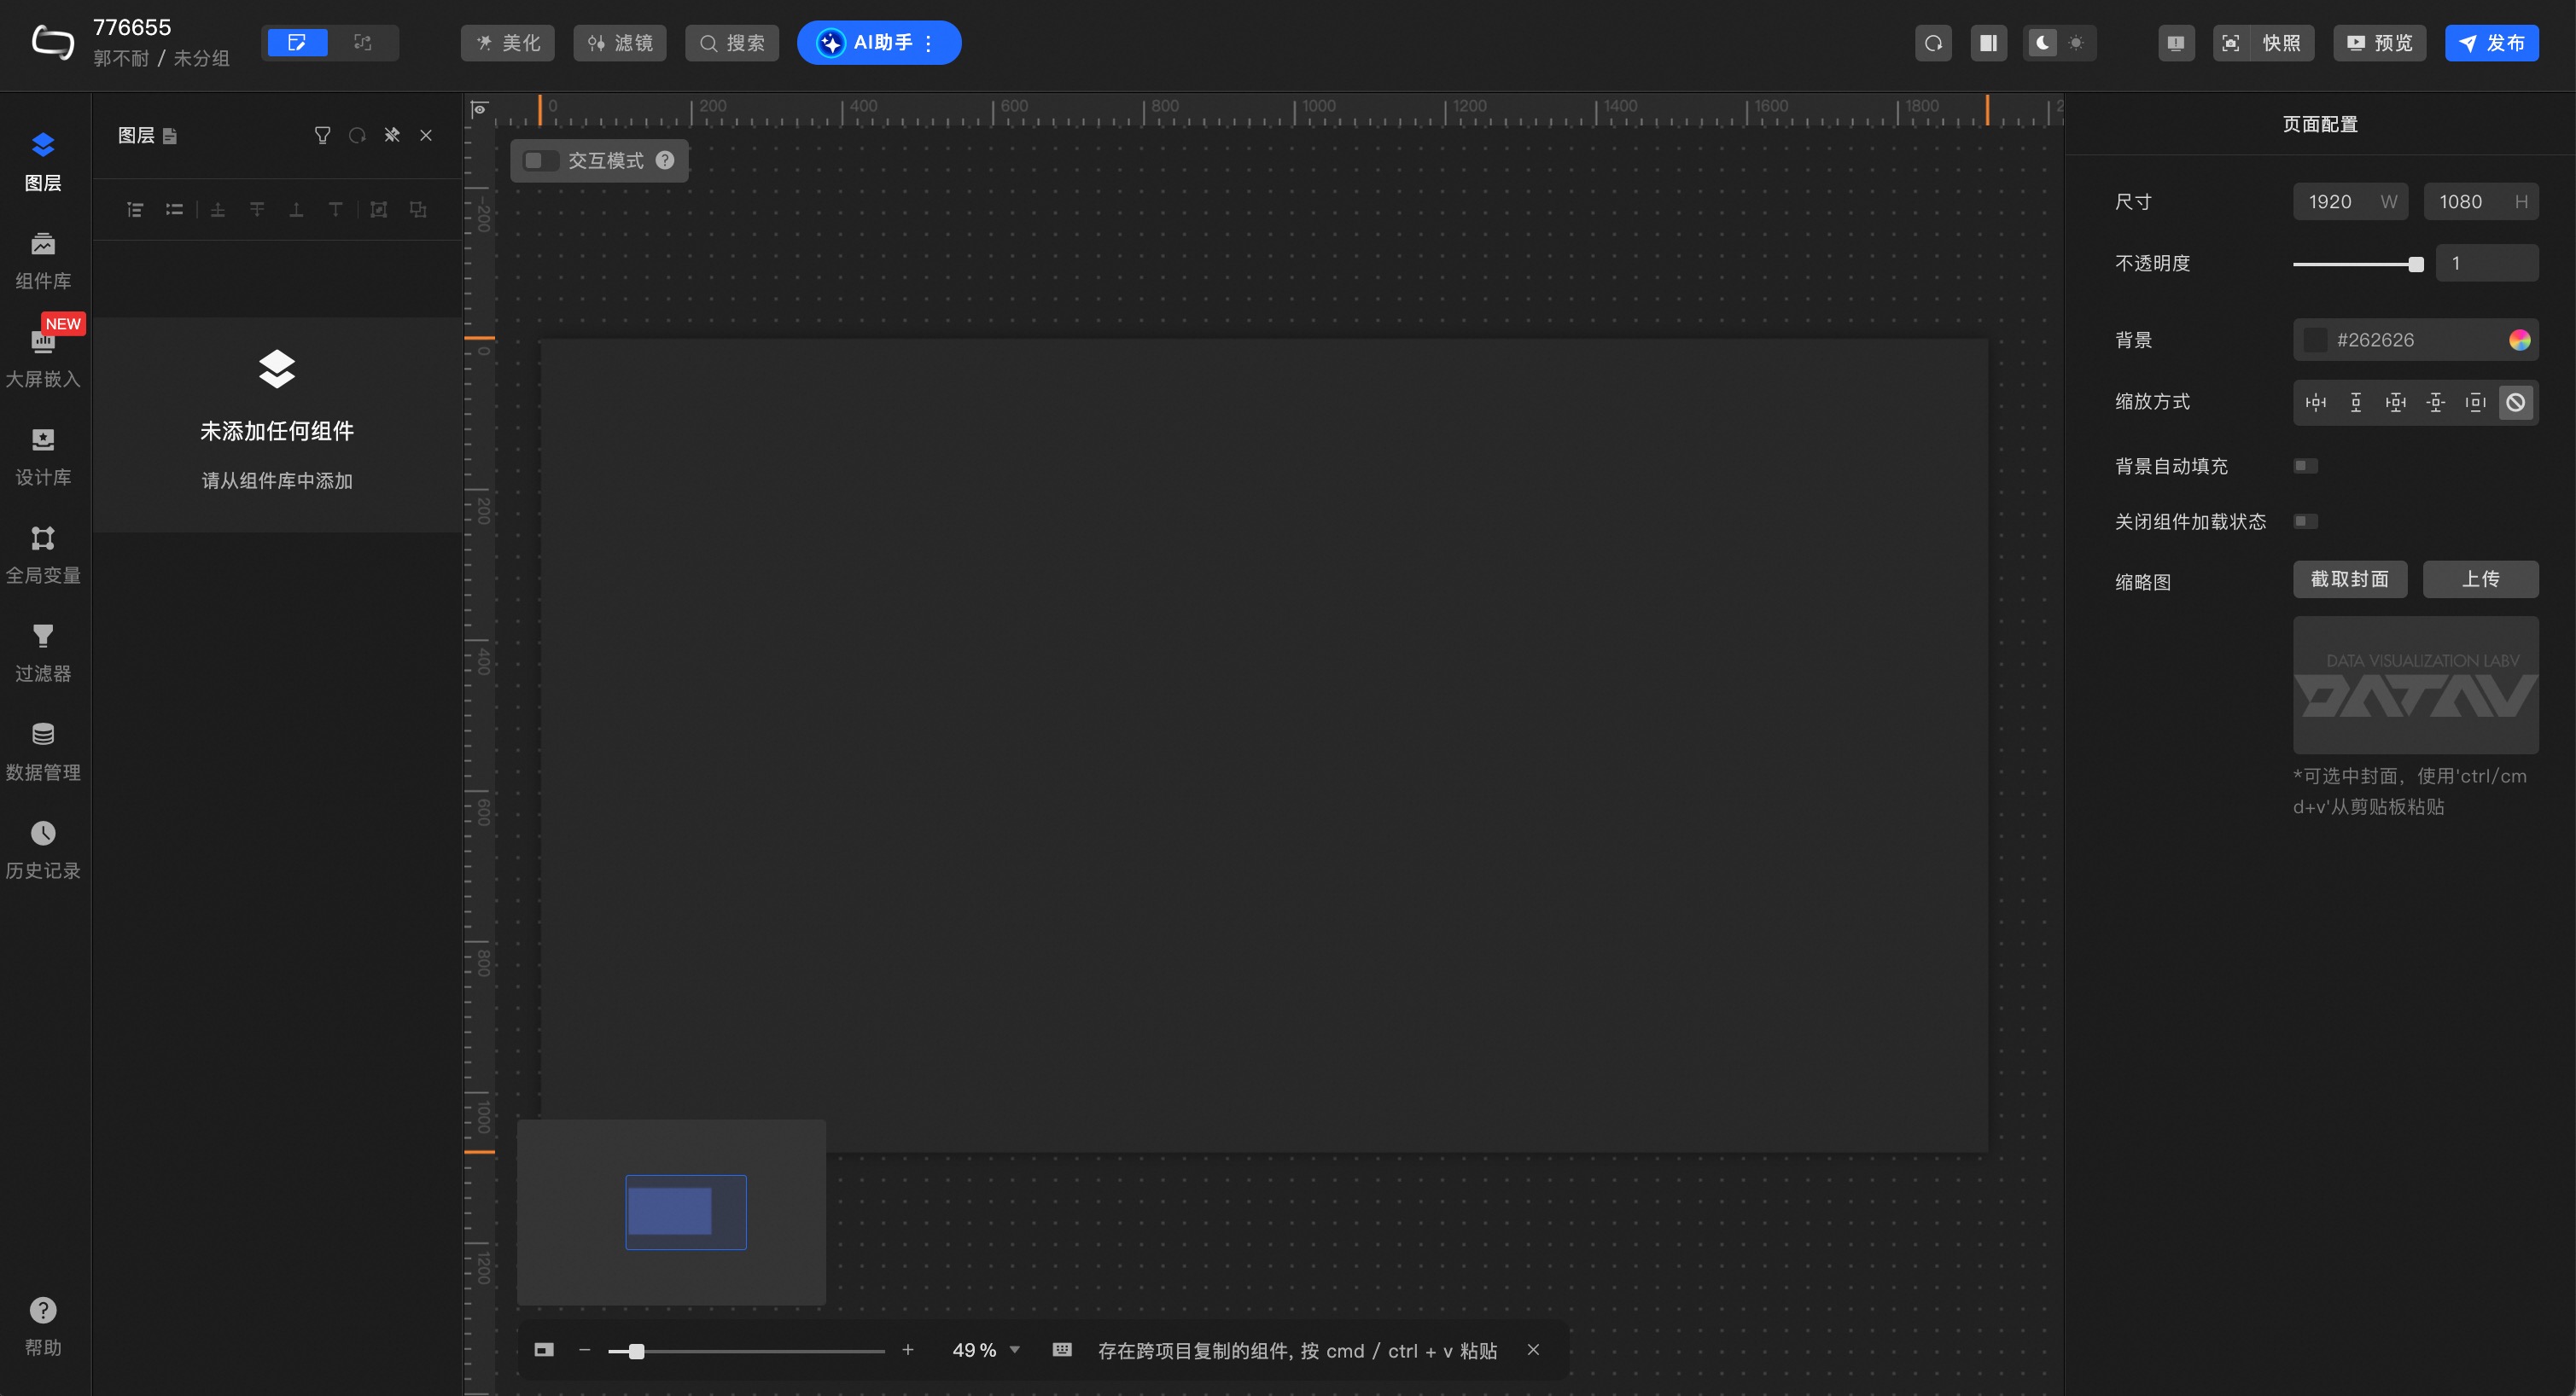The image size is (2576, 1396).
Task: Click the width input field 1920
Action: coord(2331,202)
